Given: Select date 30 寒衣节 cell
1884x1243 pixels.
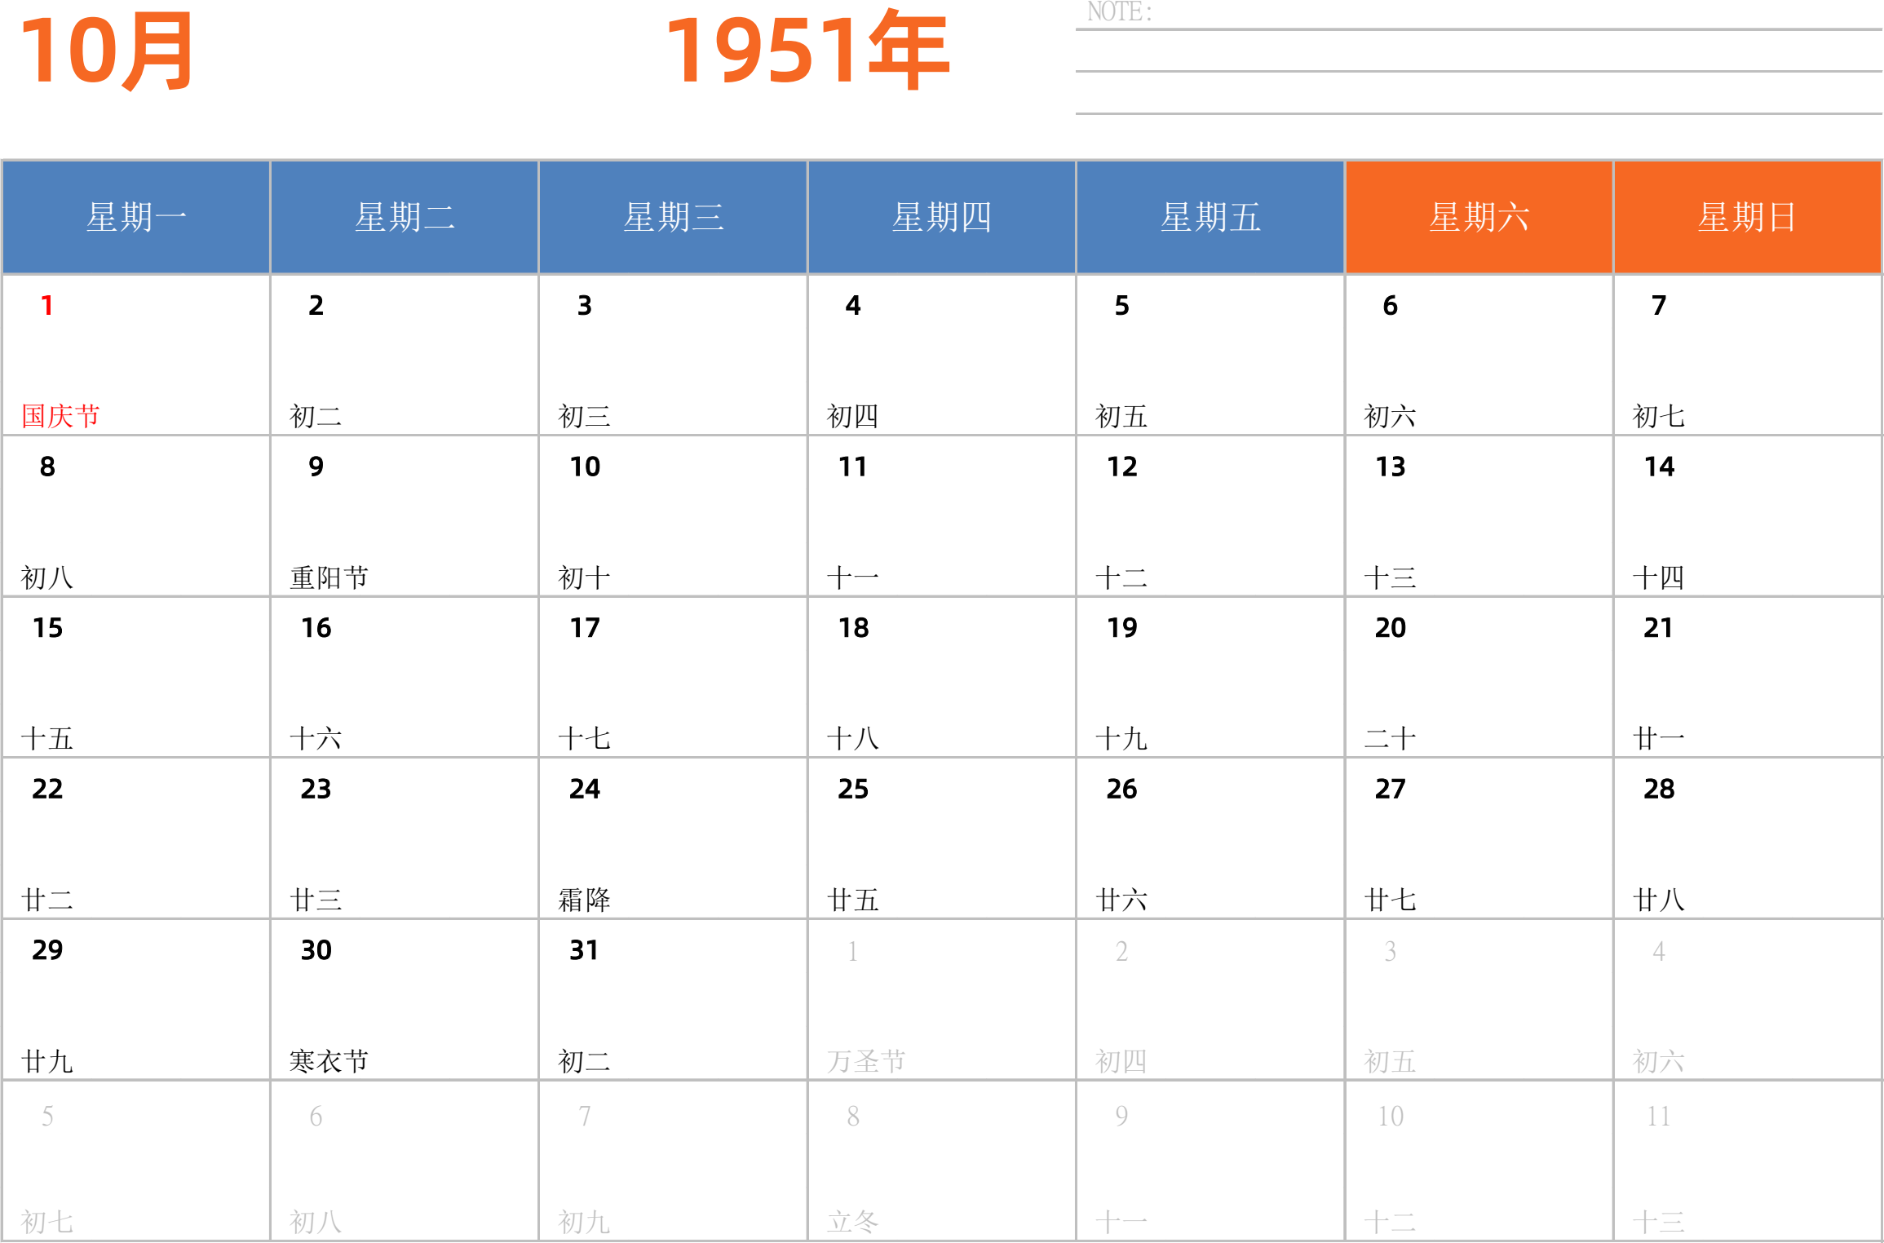Looking at the screenshot, I should (404, 999).
